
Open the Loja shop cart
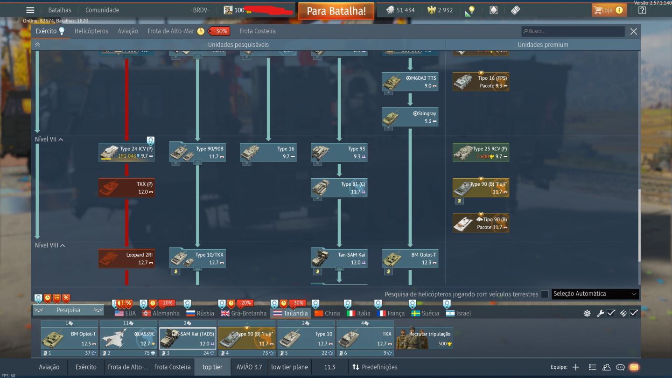609,10
